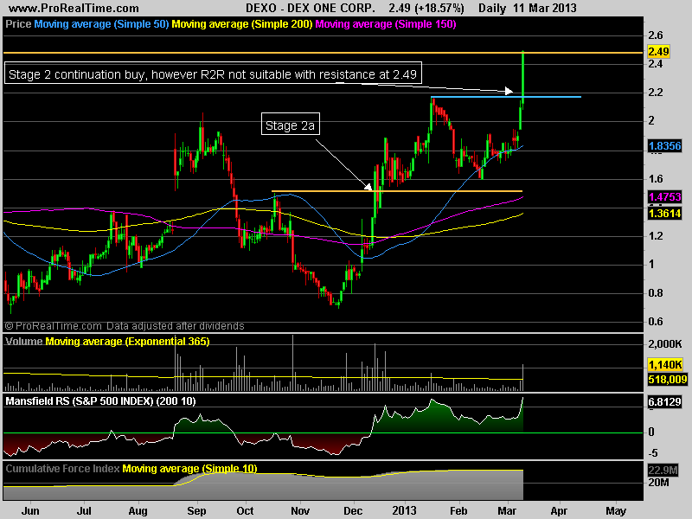Click the 0.6 price axis label

click(x=656, y=322)
